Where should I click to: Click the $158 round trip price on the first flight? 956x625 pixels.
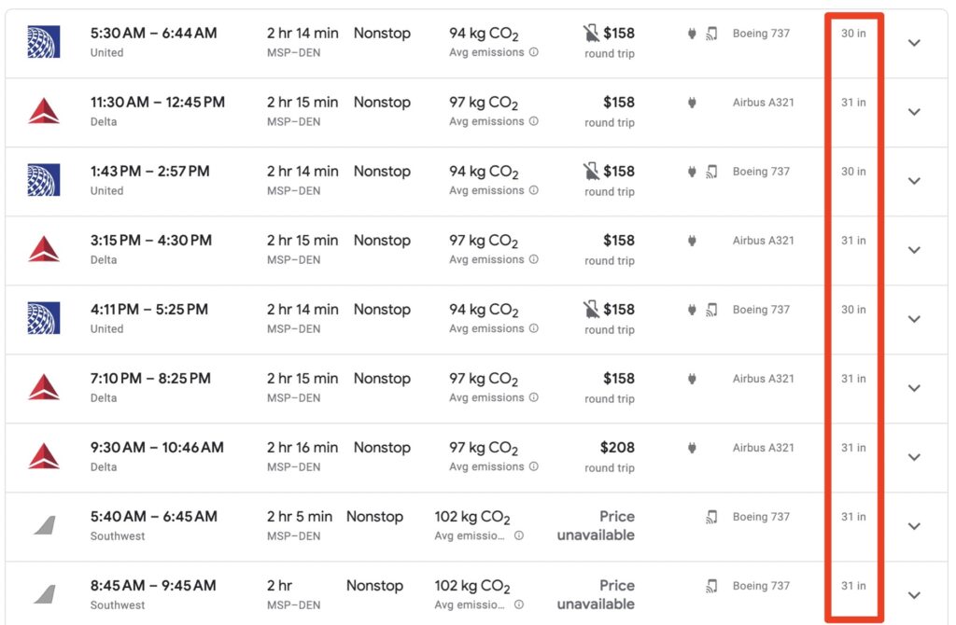[621, 33]
